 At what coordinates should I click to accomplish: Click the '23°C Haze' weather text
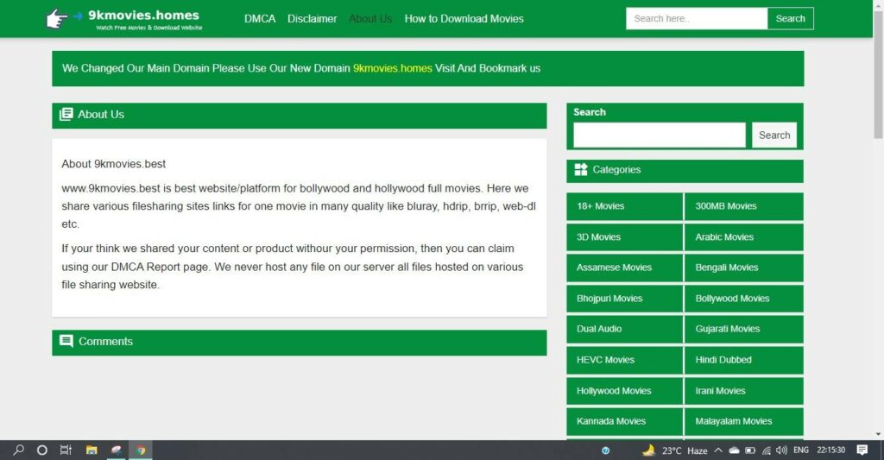pos(685,451)
